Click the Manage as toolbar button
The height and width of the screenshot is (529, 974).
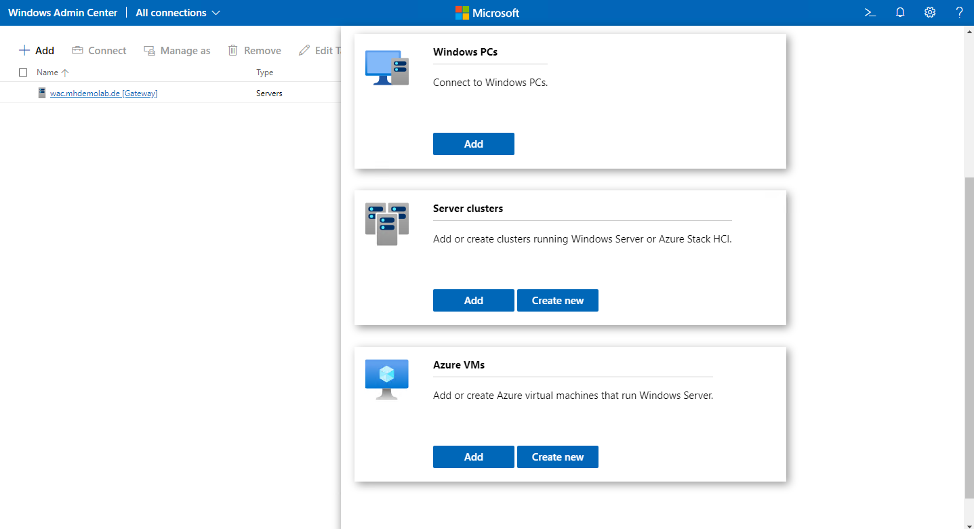(177, 50)
